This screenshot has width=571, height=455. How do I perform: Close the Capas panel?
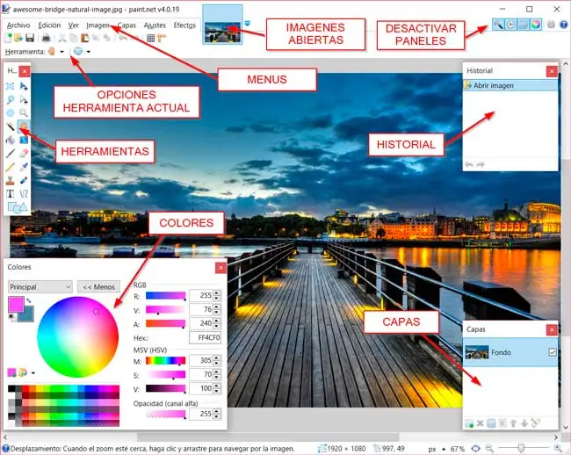[552, 329]
